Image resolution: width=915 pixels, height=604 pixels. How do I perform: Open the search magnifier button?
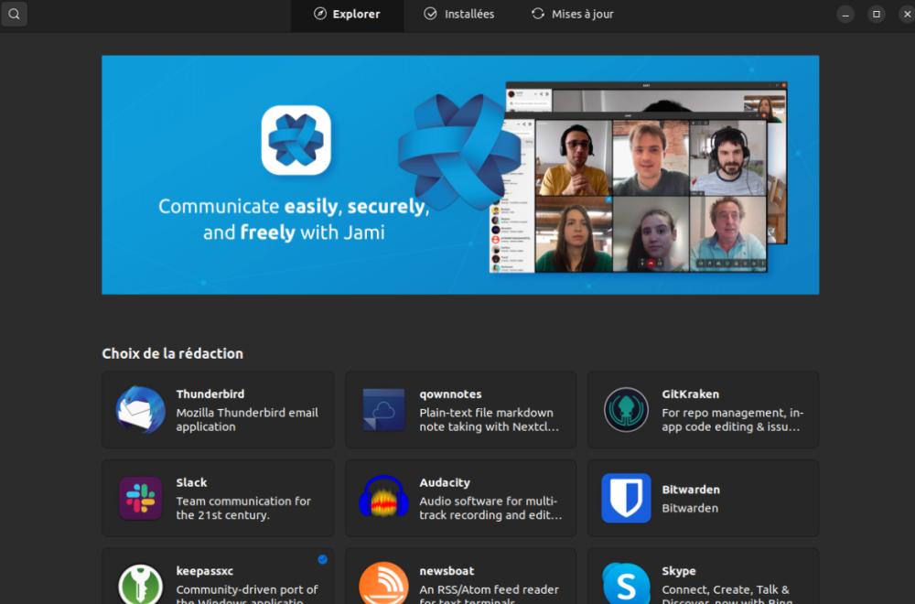(x=14, y=14)
